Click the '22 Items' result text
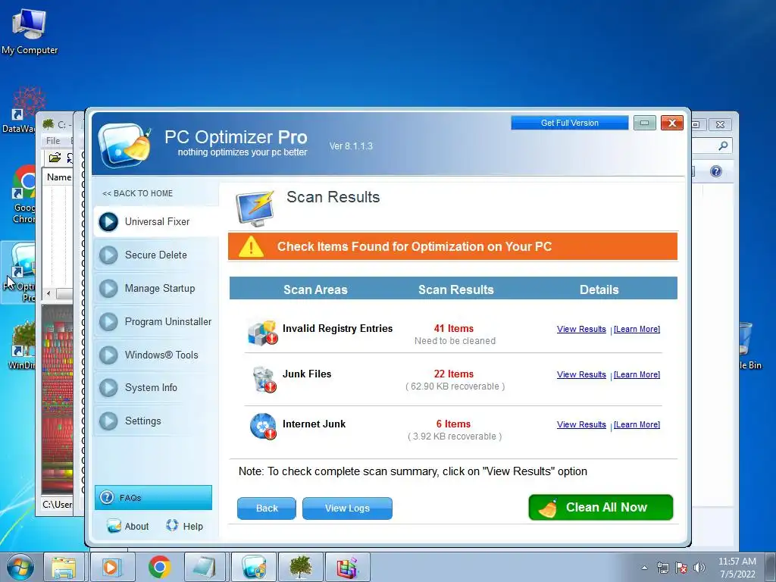This screenshot has width=776, height=582. tap(454, 374)
